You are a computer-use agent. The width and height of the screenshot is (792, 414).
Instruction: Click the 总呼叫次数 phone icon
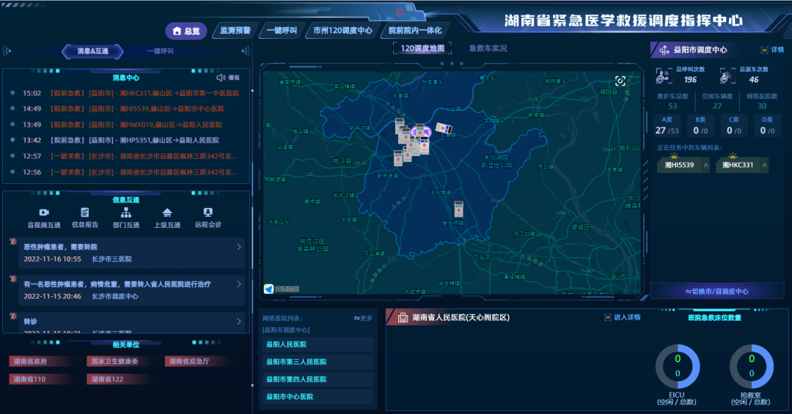click(663, 76)
